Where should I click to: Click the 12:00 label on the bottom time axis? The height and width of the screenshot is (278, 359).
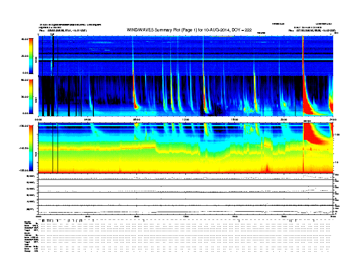pyautogui.click(x=186, y=216)
